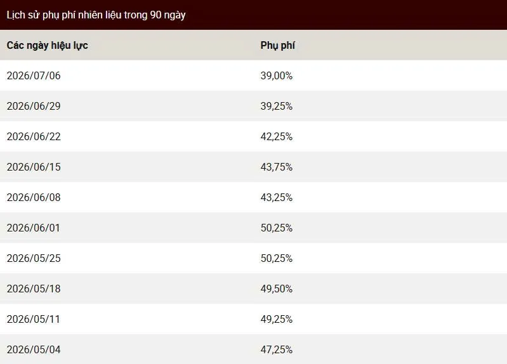Viewport: 507px width, 364px height.
Task: Select the 2026/06/15 date entry
Action: point(34,167)
